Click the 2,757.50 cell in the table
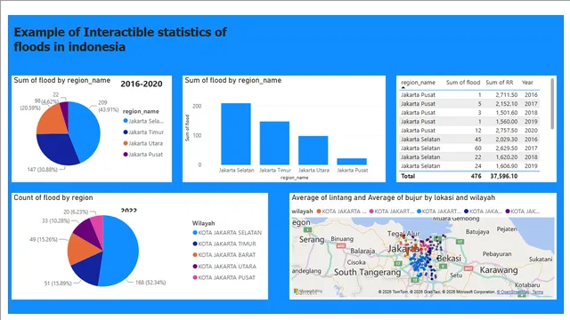Screen dimensions: 570x320 (507, 131)
